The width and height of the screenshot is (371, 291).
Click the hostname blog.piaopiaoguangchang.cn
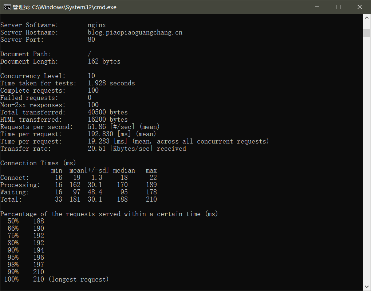coord(135,32)
